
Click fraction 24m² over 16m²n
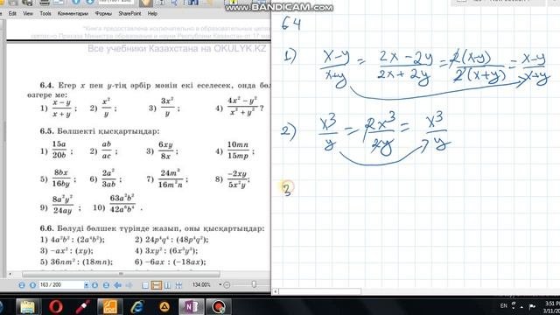[x=171, y=178]
